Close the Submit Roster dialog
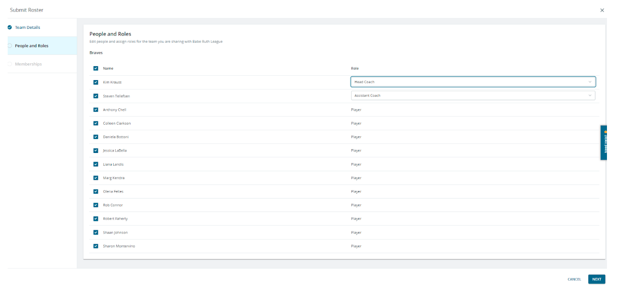Viewport: 630px width, 293px height. pyautogui.click(x=602, y=10)
